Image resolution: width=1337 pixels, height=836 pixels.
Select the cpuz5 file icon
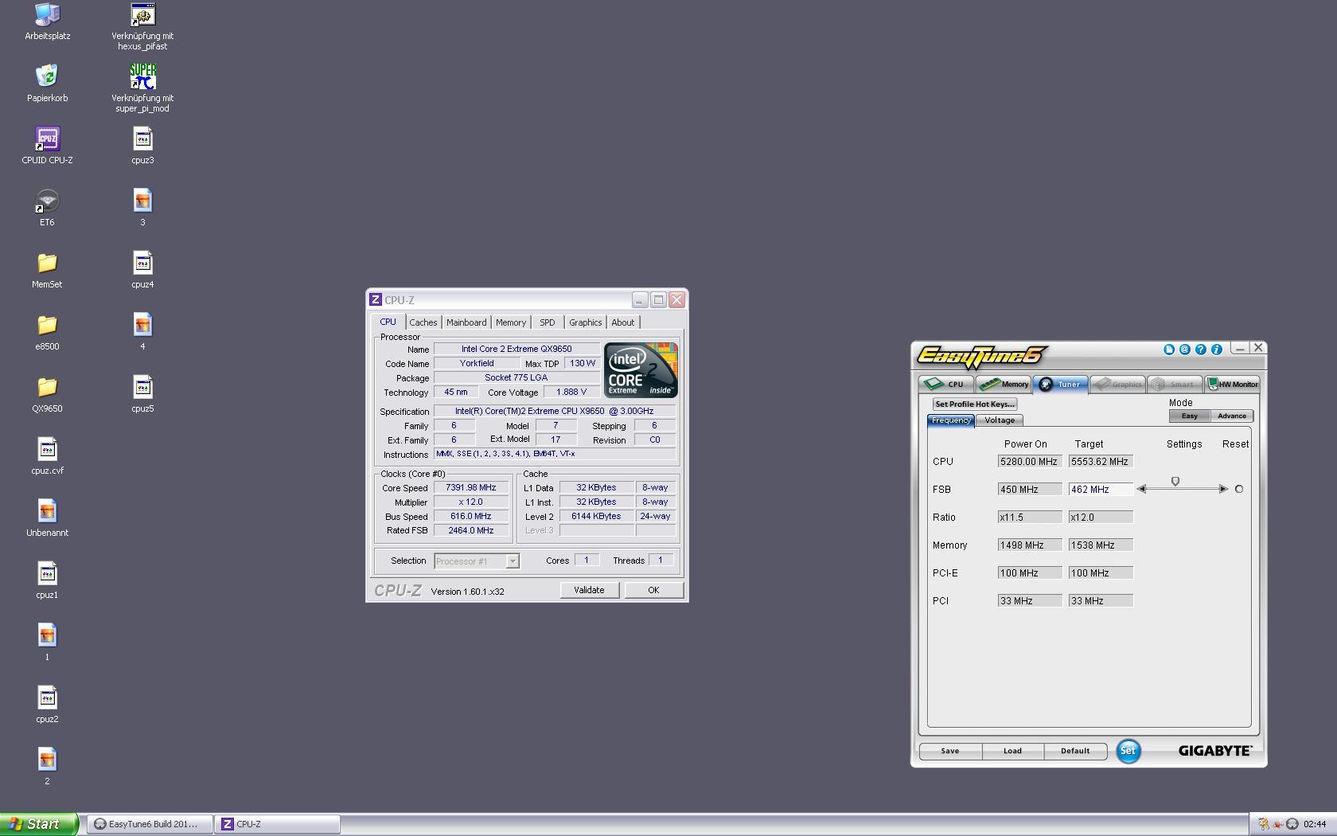tap(142, 394)
